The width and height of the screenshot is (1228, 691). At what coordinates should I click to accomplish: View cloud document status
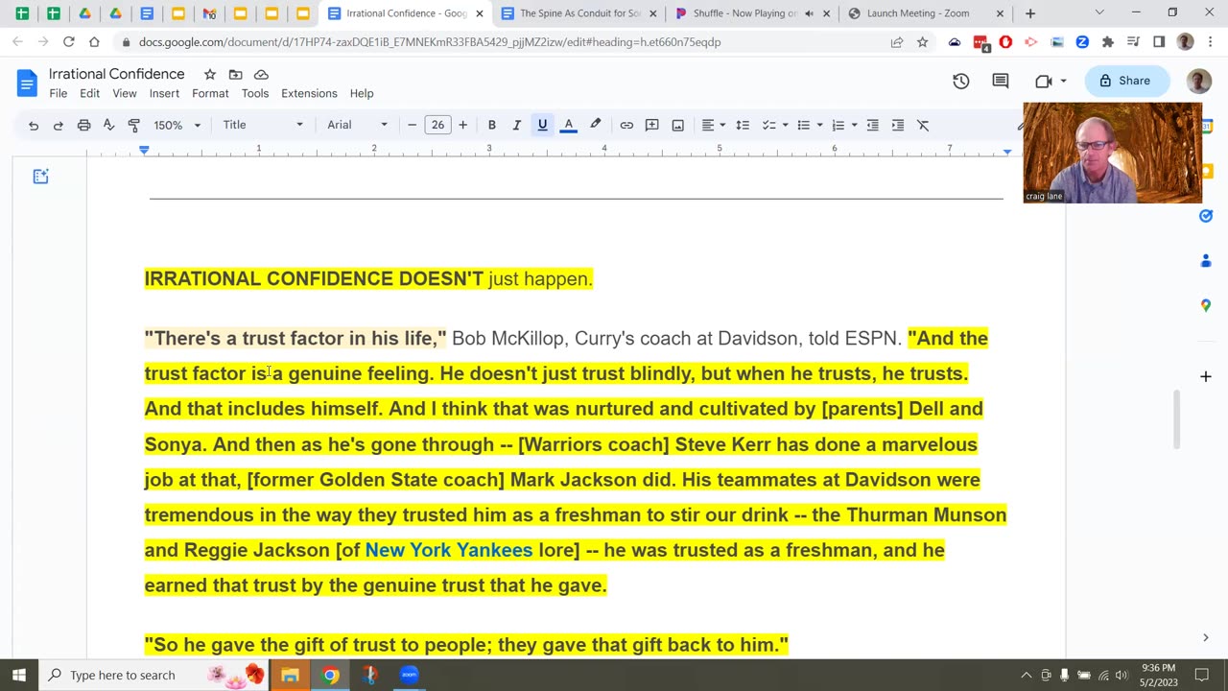pos(261,75)
